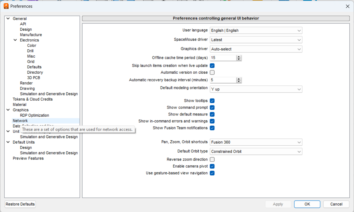Screen dimensions: 354x212
Task: Open Material preferences
Action: 20,105
